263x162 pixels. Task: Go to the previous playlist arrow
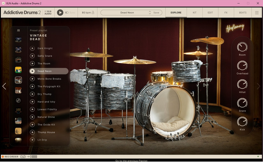tap(4, 86)
